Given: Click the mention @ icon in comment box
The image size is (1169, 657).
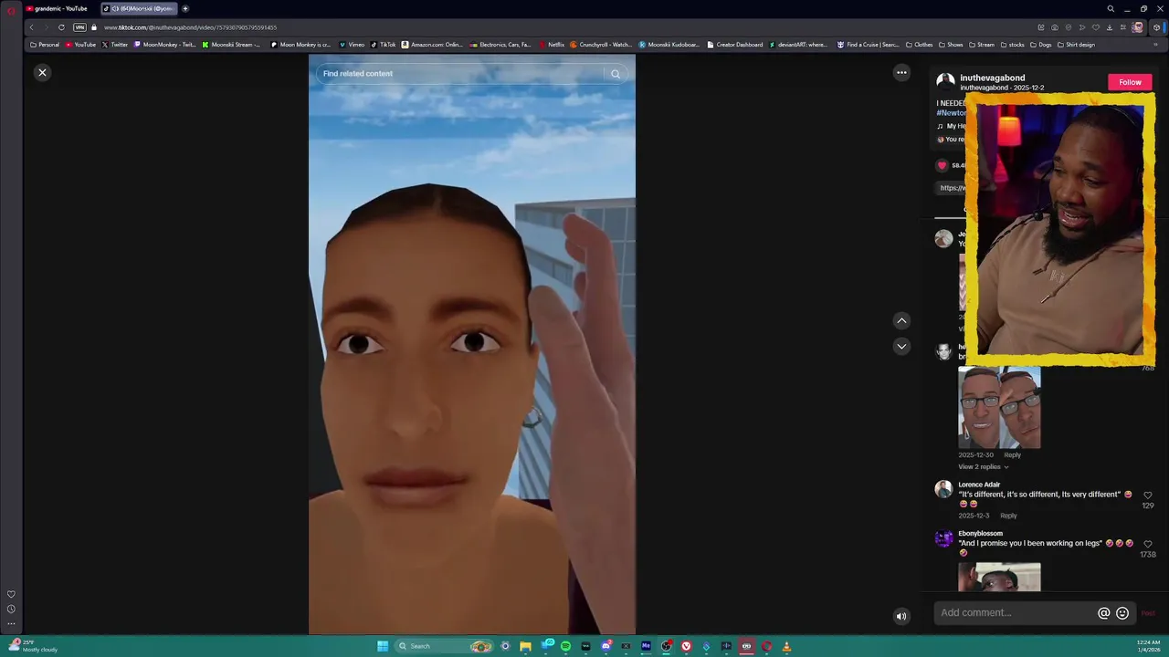Looking at the screenshot, I should (x=1103, y=613).
